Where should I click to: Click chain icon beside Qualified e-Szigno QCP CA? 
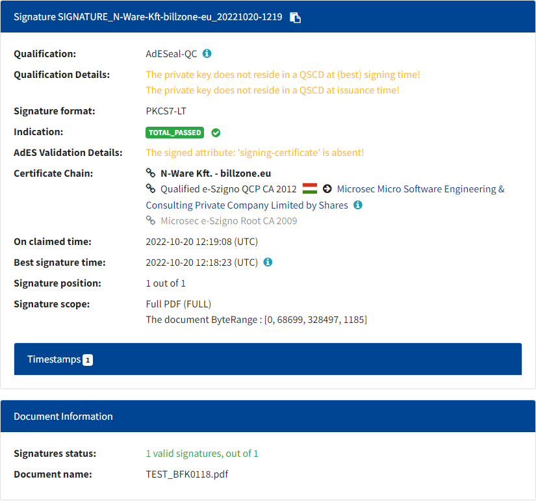[x=151, y=188]
